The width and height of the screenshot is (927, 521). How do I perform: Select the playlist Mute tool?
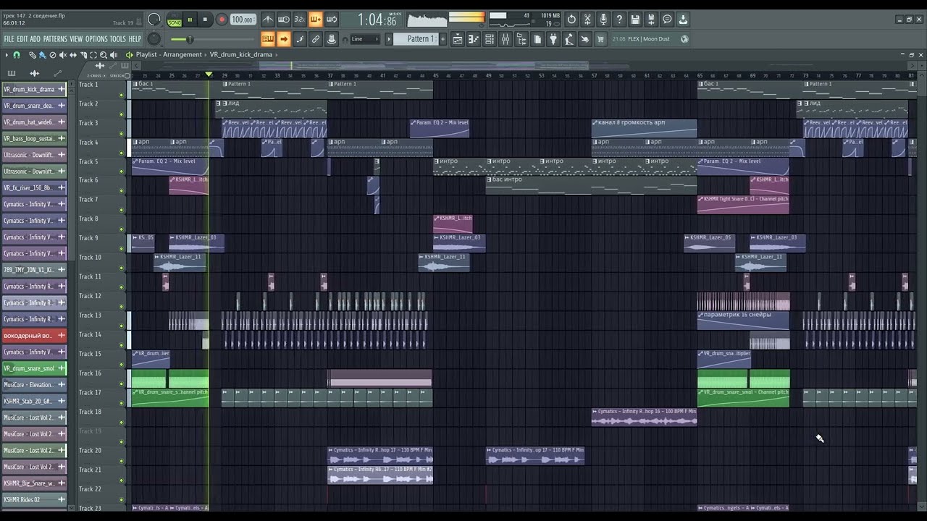pos(62,55)
